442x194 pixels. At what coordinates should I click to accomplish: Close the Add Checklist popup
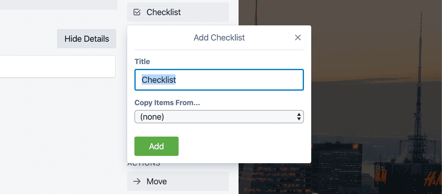298,37
